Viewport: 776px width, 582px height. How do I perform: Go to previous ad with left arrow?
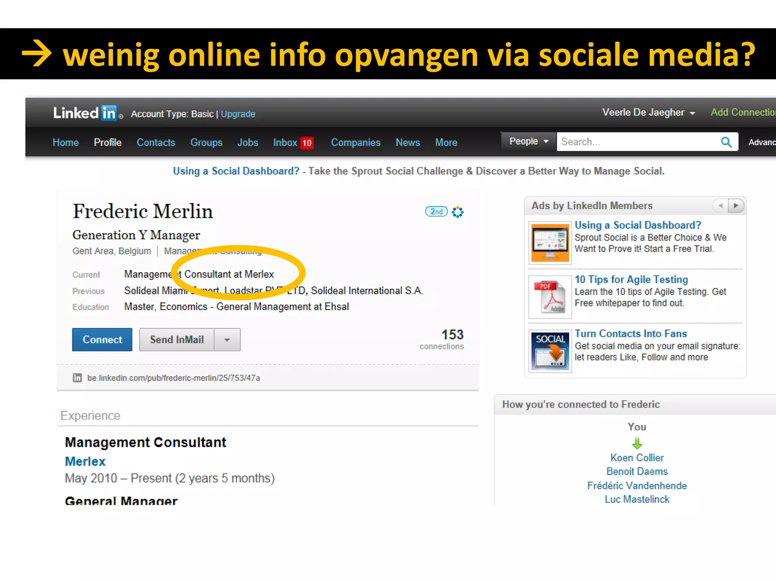click(x=720, y=206)
